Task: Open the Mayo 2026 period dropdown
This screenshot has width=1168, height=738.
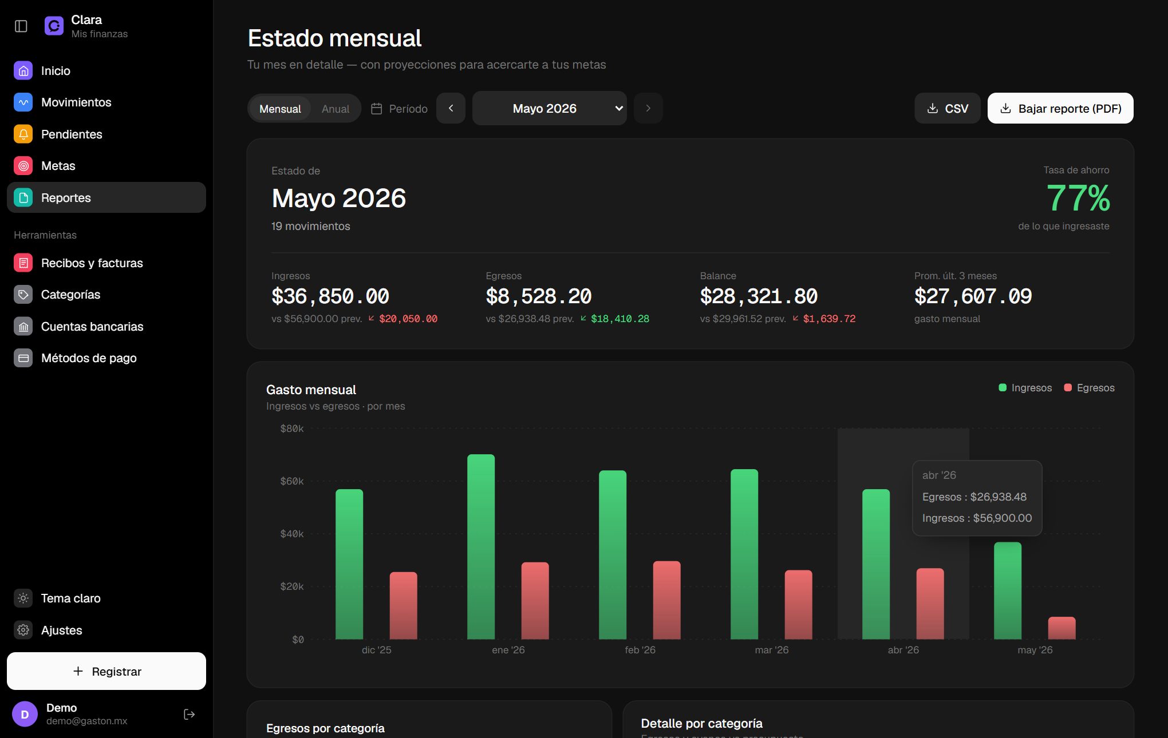Action: coord(549,108)
